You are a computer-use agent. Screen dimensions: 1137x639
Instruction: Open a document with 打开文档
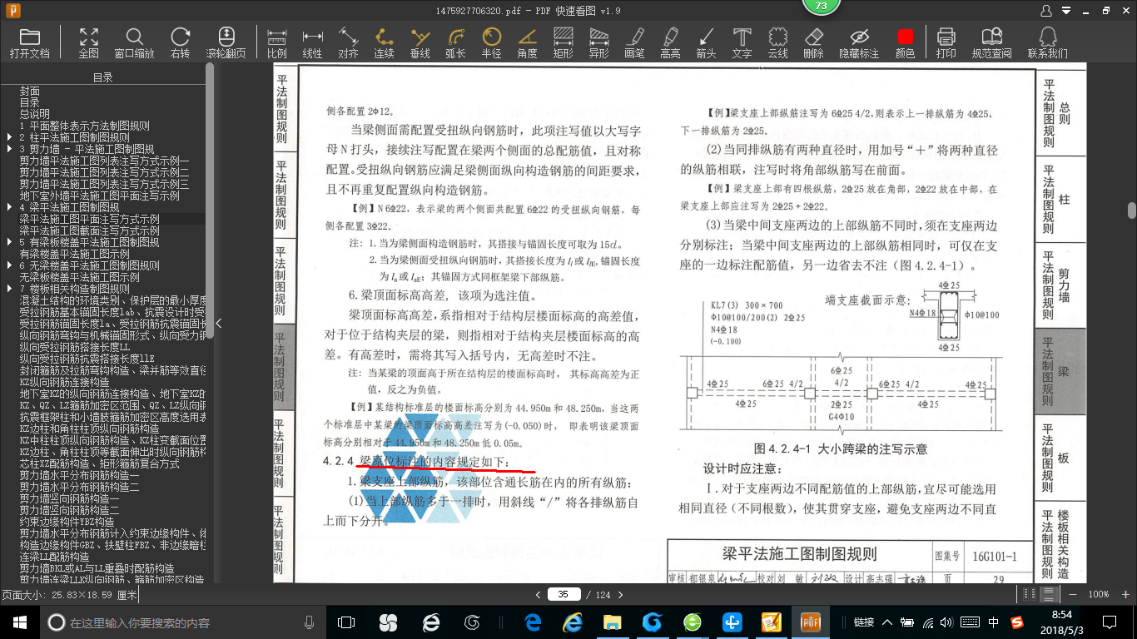pos(30,42)
